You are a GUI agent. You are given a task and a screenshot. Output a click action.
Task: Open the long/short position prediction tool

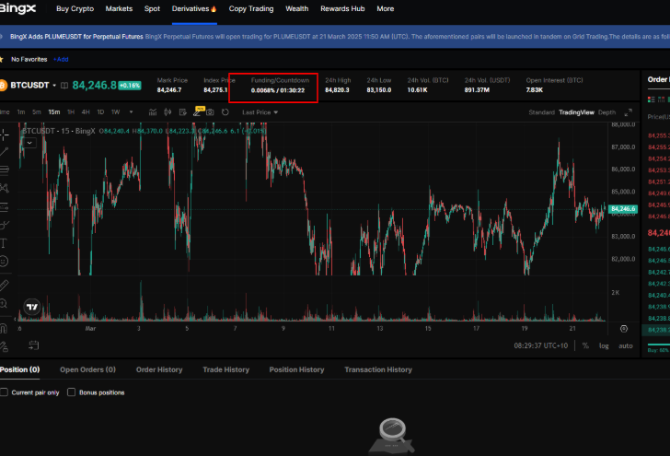click(4, 207)
